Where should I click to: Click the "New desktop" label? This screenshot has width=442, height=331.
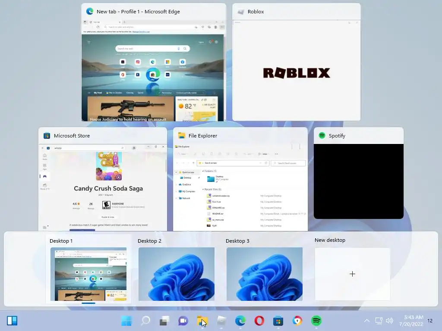pyautogui.click(x=330, y=240)
